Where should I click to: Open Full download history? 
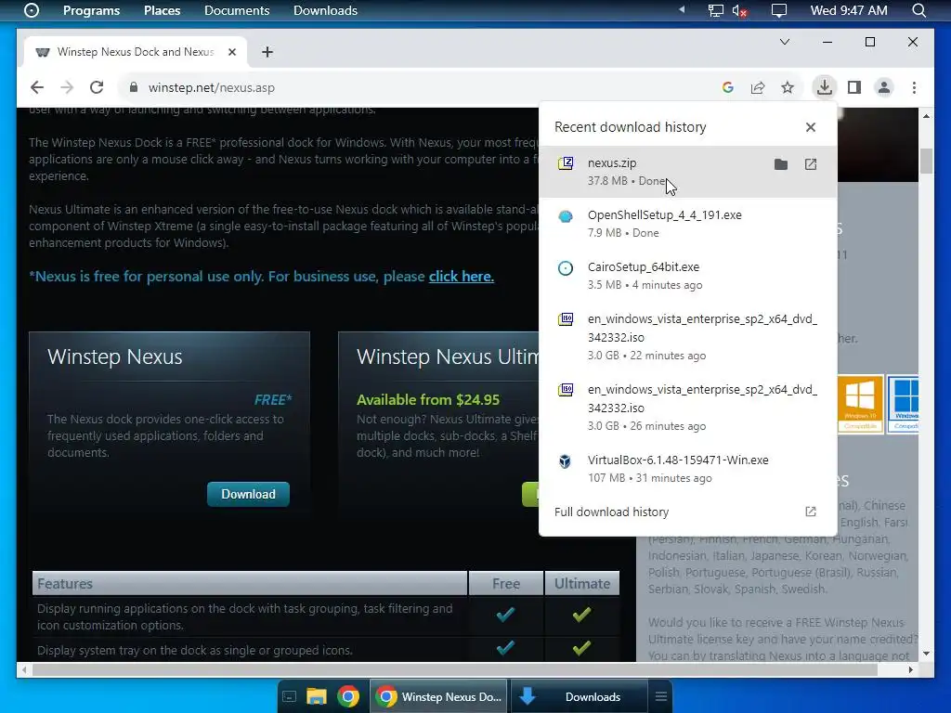(688, 512)
